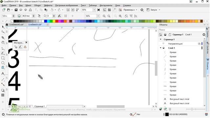
Task: Open the undo history dropdown arrow
Action: [x=55, y=10]
